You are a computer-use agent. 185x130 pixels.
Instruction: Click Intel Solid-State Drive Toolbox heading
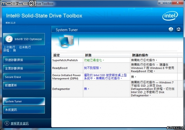[x=44, y=16]
